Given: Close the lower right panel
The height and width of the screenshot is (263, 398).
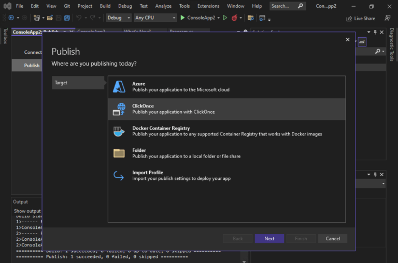Looking at the screenshot, I should [x=381, y=175].
